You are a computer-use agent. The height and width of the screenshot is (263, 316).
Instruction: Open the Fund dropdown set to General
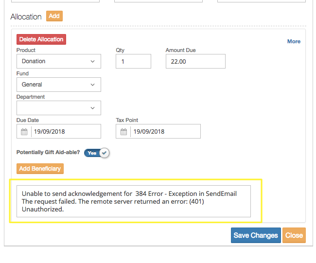pyautogui.click(x=58, y=85)
